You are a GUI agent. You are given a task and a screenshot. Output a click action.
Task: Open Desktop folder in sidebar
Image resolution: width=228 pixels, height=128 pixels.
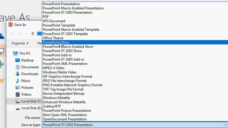click(x=25, y=60)
